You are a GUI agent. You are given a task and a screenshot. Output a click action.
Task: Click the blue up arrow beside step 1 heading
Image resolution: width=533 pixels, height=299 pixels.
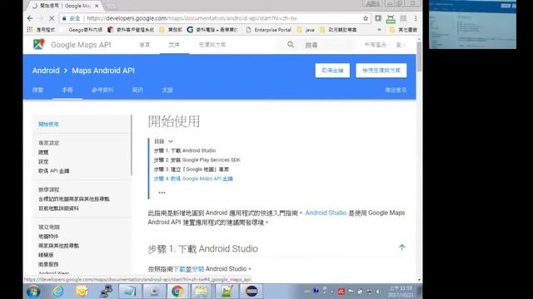click(x=401, y=248)
